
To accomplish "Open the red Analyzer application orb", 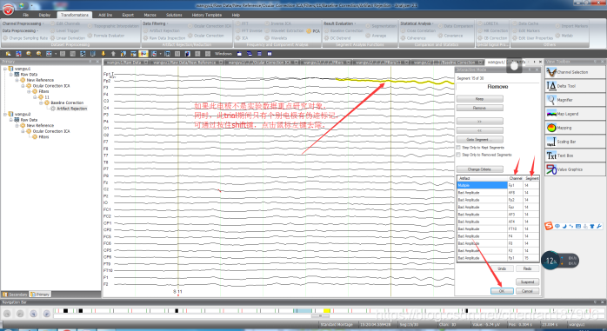I will coord(8,9).
